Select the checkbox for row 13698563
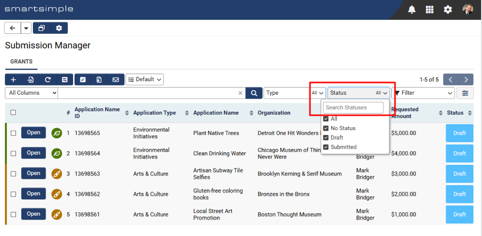This screenshot has width=482, height=236. coord(13,174)
